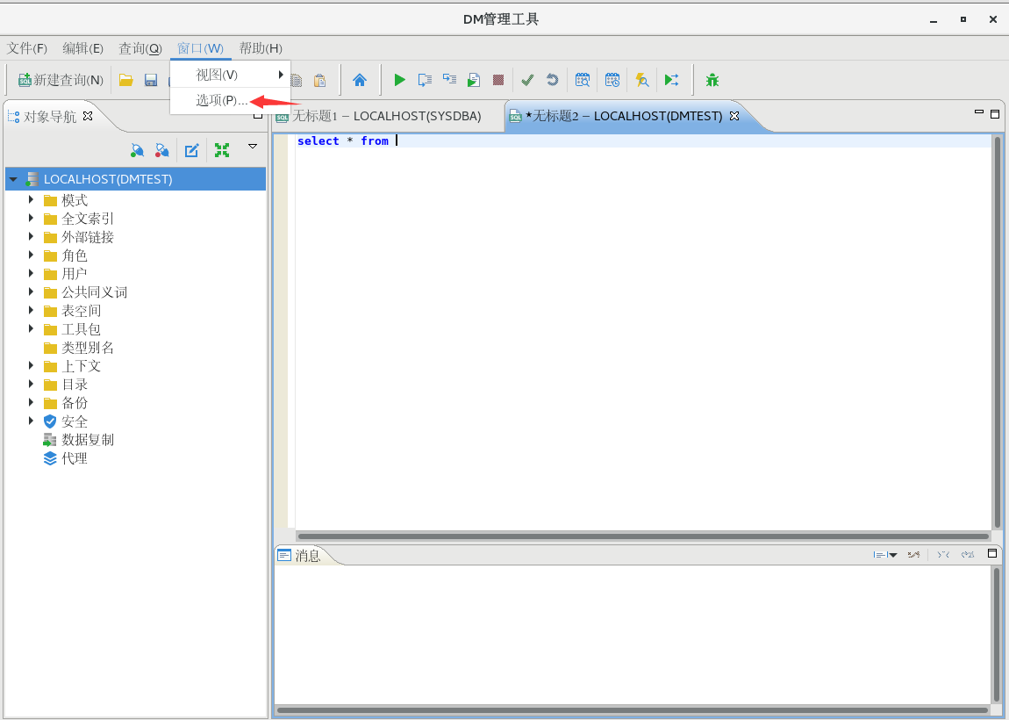Open the 视图(V) submenu
This screenshot has width=1009, height=720.
(231, 75)
